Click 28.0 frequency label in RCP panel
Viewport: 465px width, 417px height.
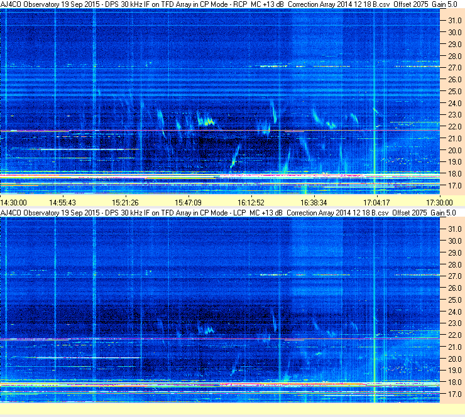click(x=455, y=57)
